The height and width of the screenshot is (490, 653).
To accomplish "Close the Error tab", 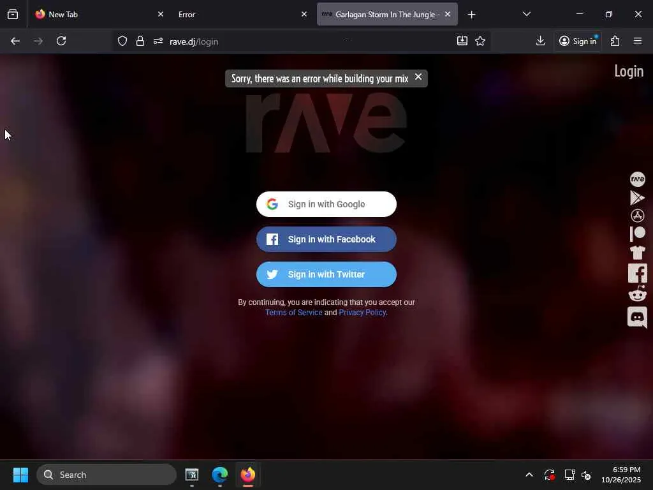I will [304, 14].
